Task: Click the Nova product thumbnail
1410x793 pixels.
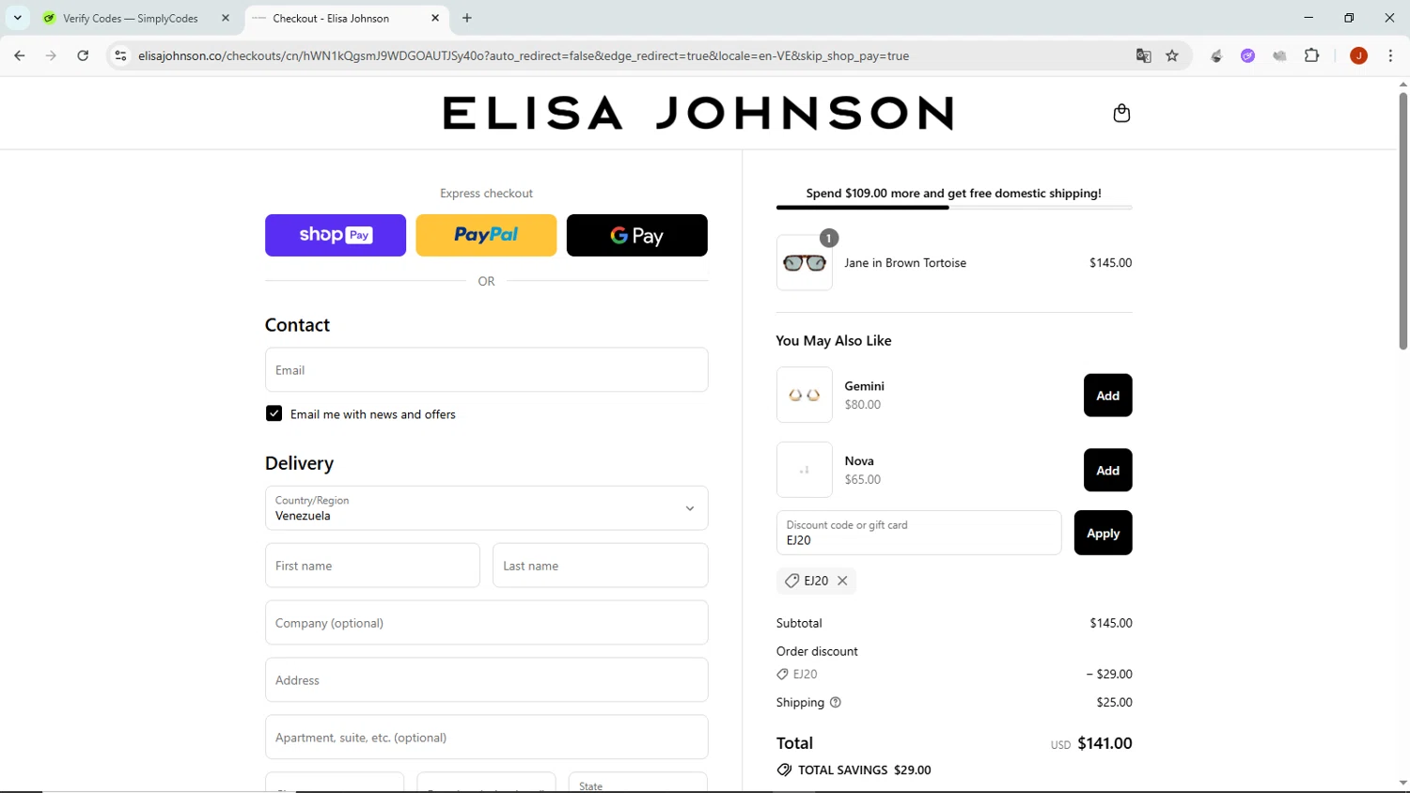Action: pos(805,470)
